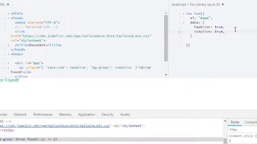Click the el: "#app" line in JavaScript editor
Viewport: 257px width, 144px height.
pos(201,18)
